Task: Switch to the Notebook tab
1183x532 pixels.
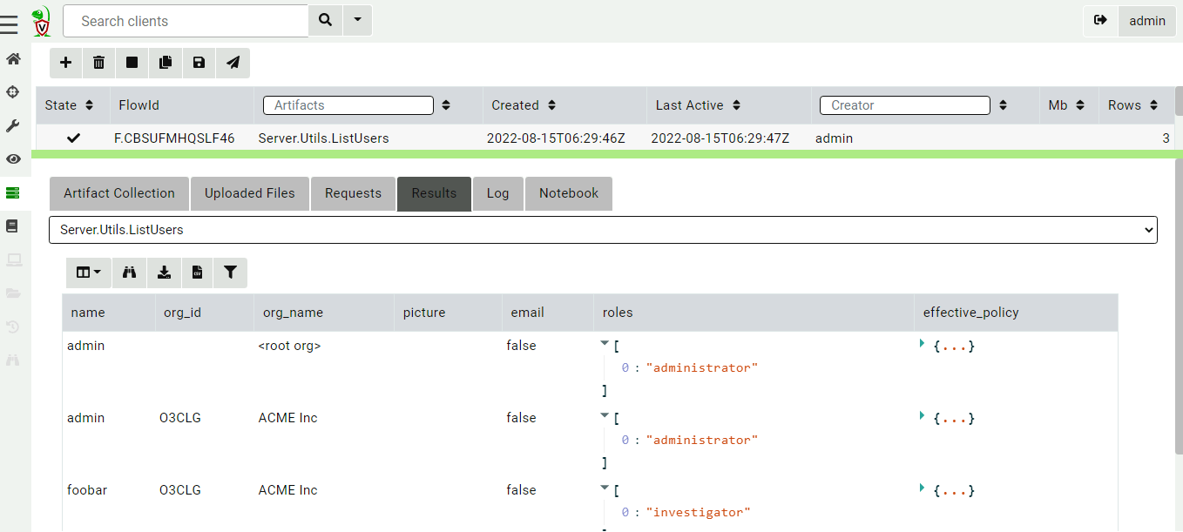Action: click(568, 193)
